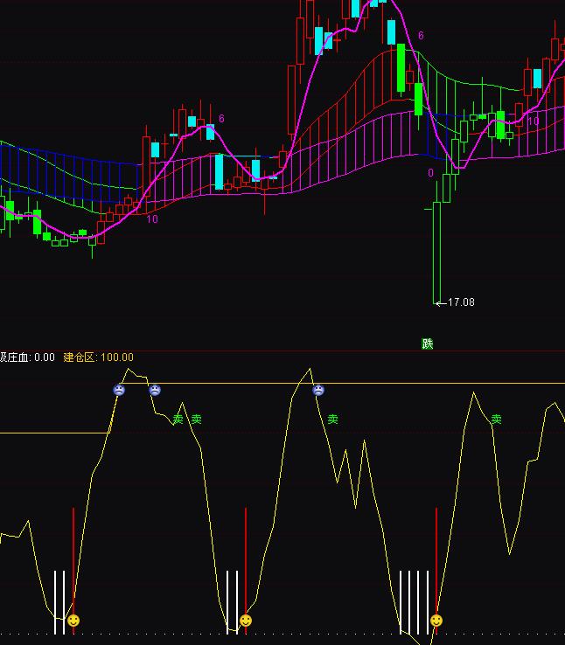Click the third 卖 sell signal from left
Image resolution: width=565 pixels, height=645 pixels.
(x=332, y=420)
